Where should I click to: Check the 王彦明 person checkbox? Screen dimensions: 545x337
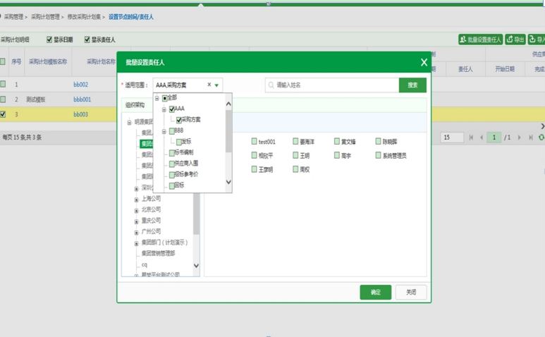click(x=254, y=168)
